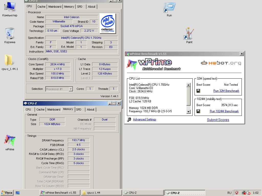The height and width of the screenshot is (196, 262).
Task: Click the hwbot.org logo in wPrime
Action: pyautogui.click(x=221, y=63)
